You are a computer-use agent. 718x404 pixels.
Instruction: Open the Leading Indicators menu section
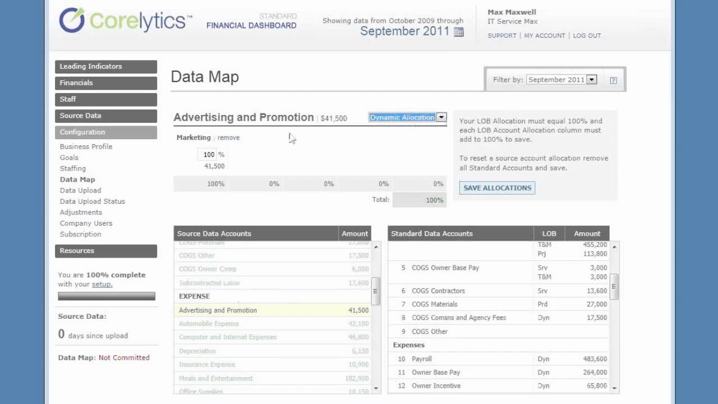(x=106, y=66)
